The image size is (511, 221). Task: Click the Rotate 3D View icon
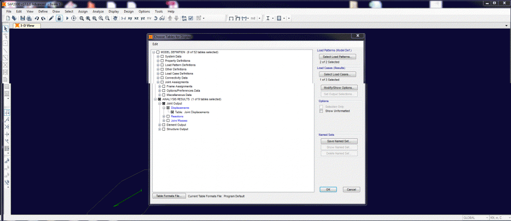point(156,18)
